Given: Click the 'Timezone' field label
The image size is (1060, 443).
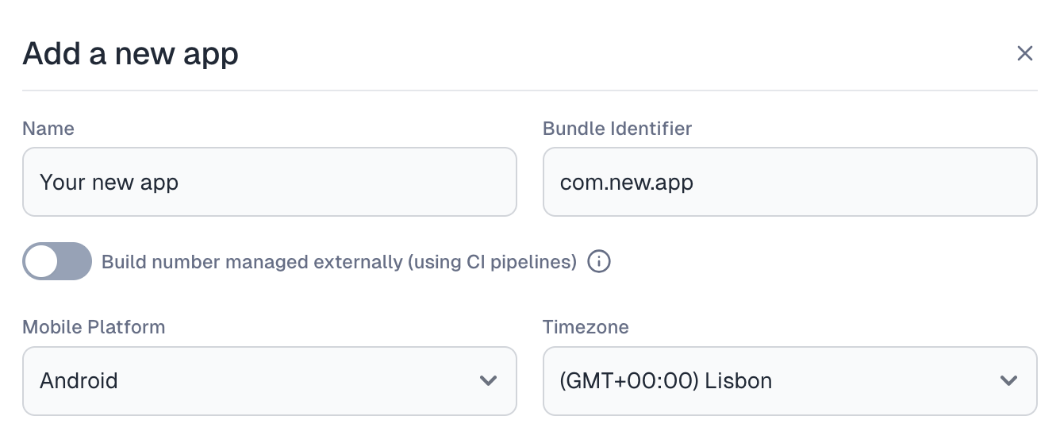Looking at the screenshot, I should pyautogui.click(x=586, y=327).
